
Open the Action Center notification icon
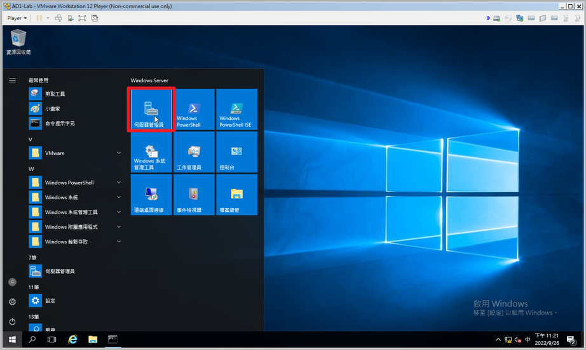(571, 340)
